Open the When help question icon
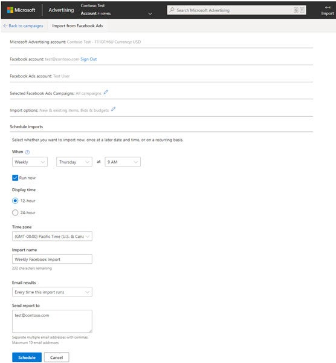Viewport: 336px width, 363px height. coord(27,152)
